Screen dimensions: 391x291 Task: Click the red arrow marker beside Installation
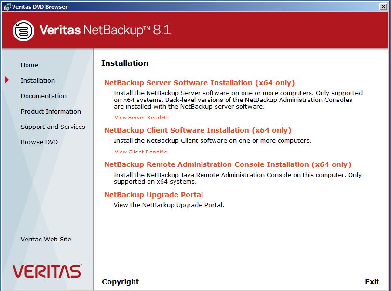7,80
